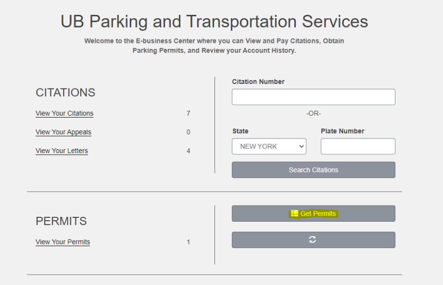Open View Your Citations
The image size is (443, 285).
(64, 113)
